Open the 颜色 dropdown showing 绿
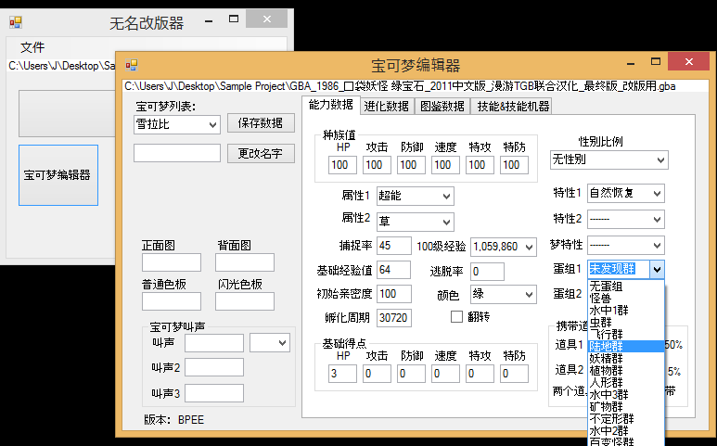Viewport: 717px width, 446px height. coord(504,294)
